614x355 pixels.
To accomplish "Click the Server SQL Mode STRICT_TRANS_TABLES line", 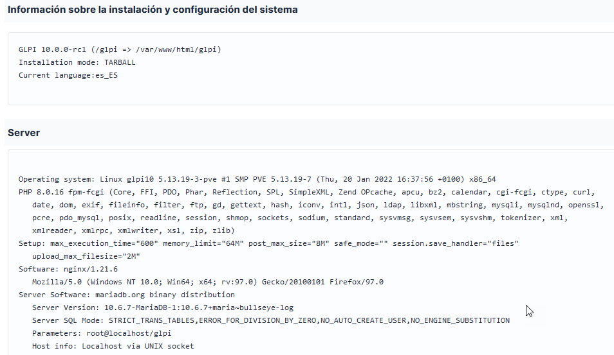I will click(271, 320).
